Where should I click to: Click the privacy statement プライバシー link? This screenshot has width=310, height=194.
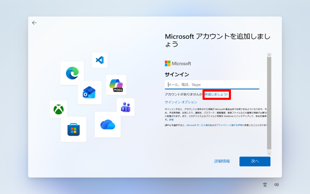[229, 125]
